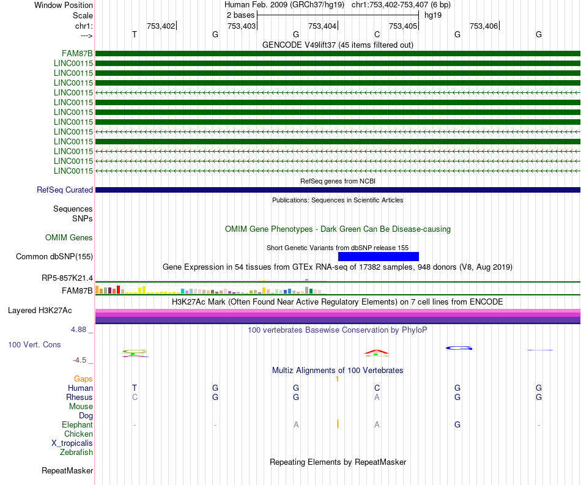Click the black FAM87B label in GTEx track
The height and width of the screenshot is (485, 581).
click(x=77, y=291)
